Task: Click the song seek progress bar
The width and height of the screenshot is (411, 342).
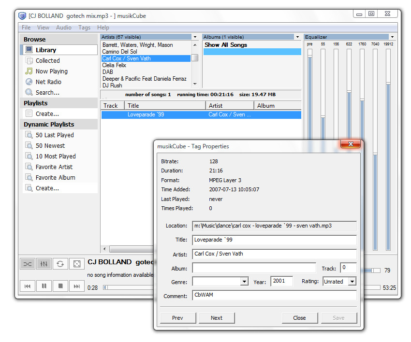Action: click(129, 287)
